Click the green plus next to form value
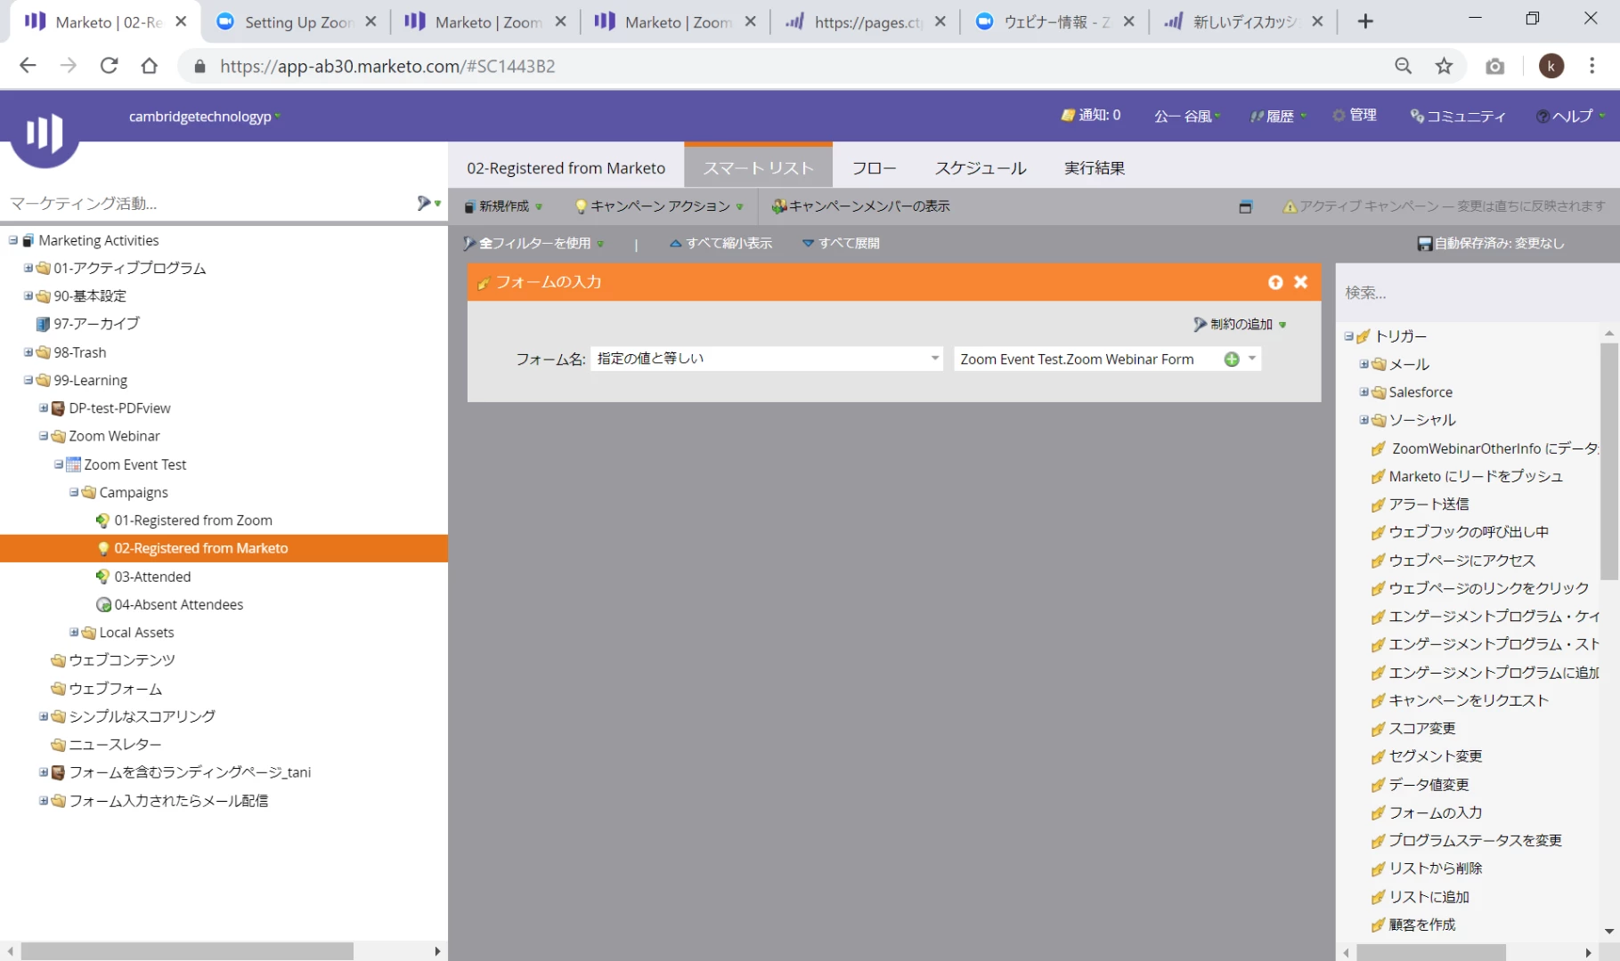 pos(1232,359)
